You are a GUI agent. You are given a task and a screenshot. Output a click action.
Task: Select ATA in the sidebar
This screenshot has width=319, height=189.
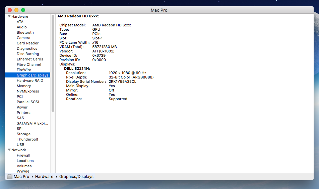(x=20, y=22)
